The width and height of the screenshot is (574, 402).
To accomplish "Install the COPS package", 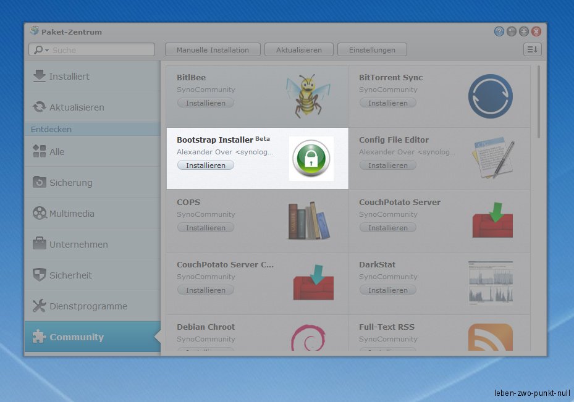I will pyautogui.click(x=205, y=227).
